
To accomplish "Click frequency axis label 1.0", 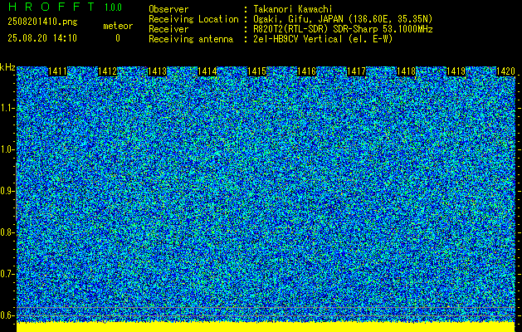I will (6, 150).
